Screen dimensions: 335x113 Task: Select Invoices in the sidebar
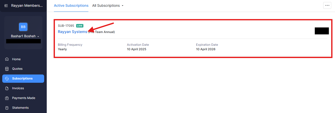(x=18, y=88)
